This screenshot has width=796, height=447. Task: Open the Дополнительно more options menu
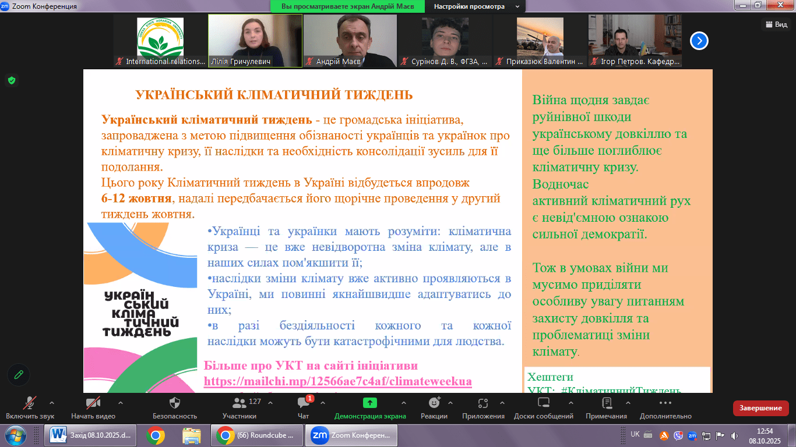665,403
